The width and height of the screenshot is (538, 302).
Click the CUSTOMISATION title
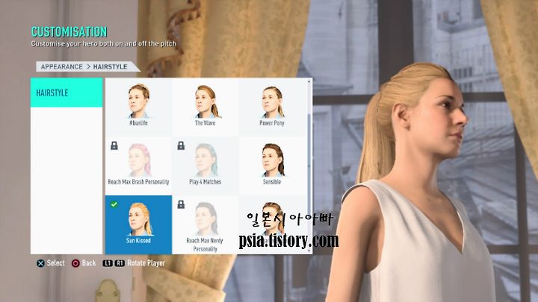pos(69,32)
